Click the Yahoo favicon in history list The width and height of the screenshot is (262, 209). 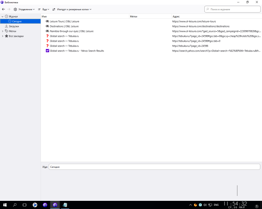click(x=47, y=51)
